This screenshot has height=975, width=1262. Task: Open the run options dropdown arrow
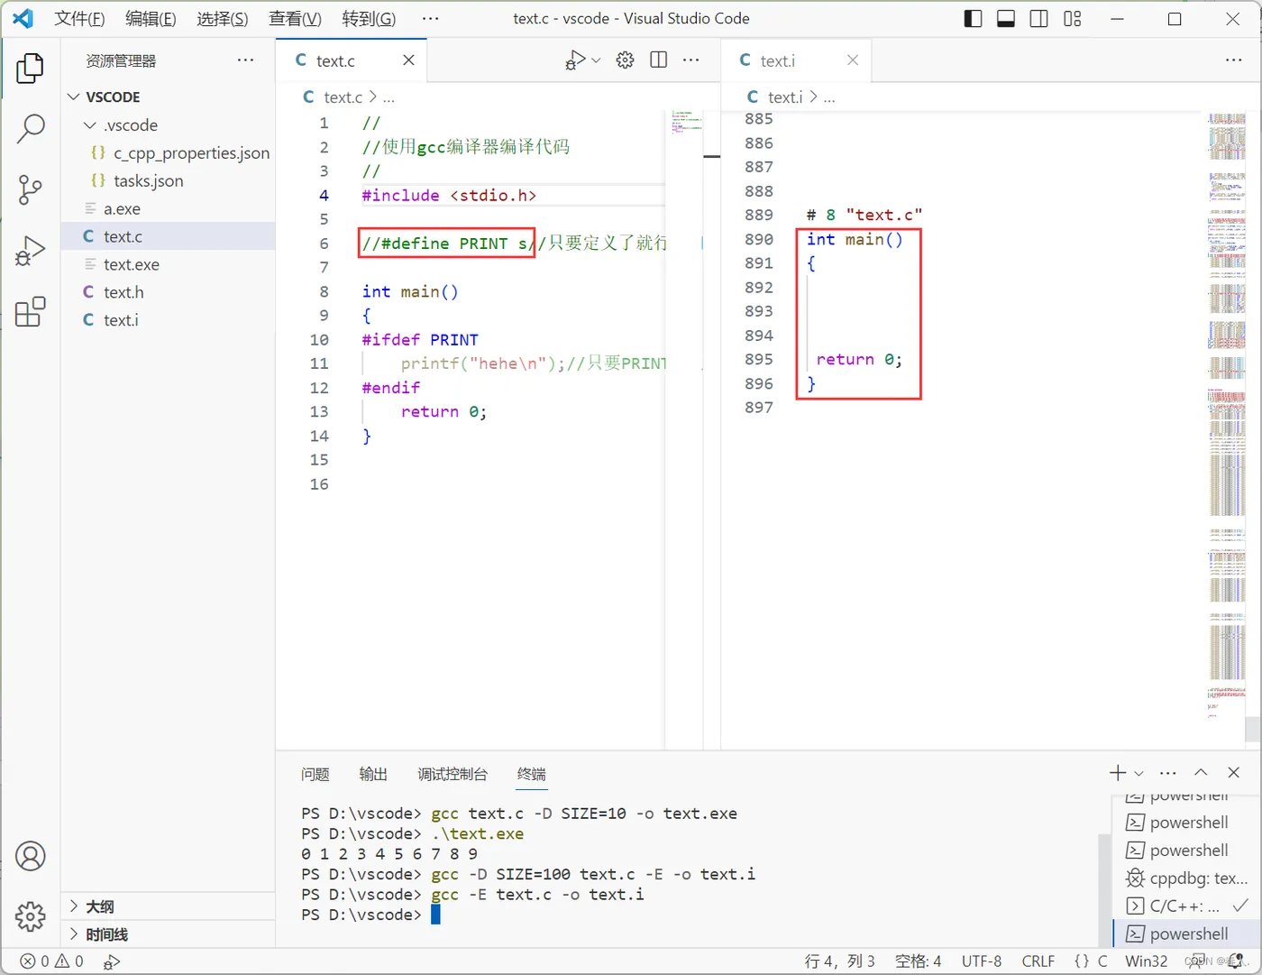[596, 60]
